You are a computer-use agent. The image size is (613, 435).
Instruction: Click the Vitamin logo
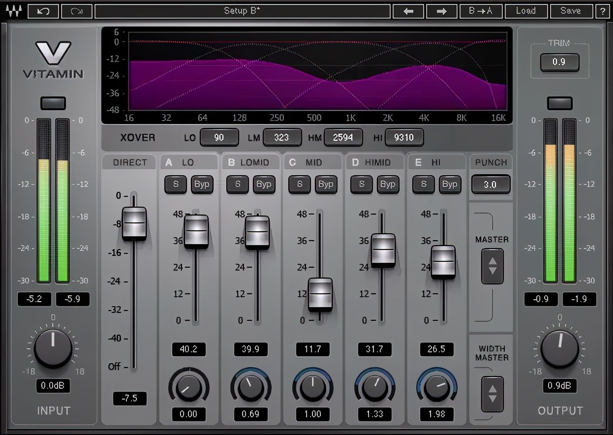[53, 60]
